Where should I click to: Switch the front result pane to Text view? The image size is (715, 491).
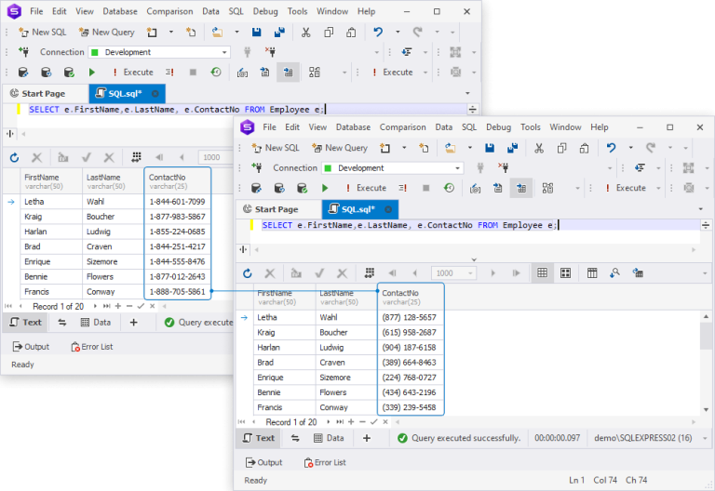click(259, 438)
